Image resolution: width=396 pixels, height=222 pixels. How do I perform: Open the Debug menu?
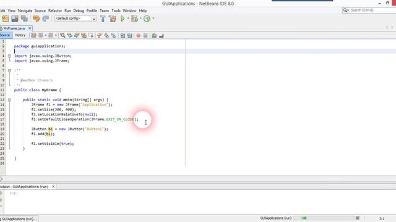click(79, 10)
